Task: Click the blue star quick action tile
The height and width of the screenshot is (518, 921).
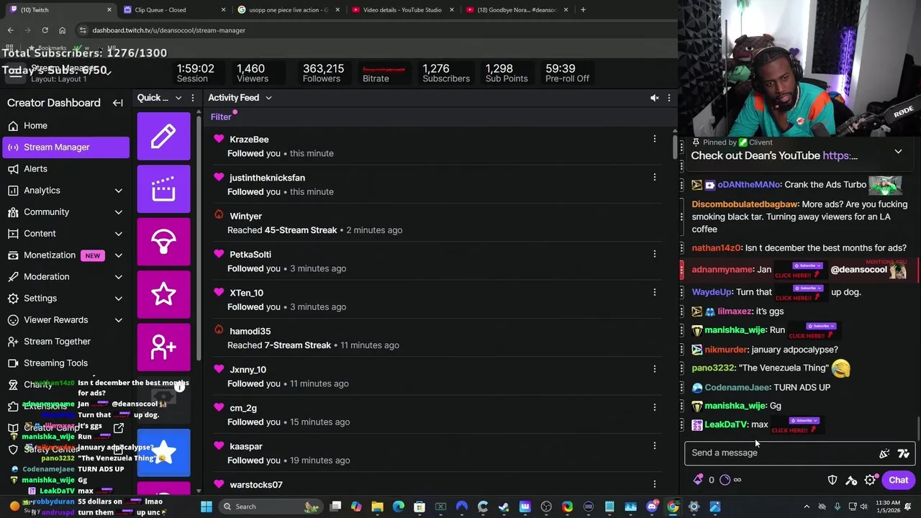Action: (x=164, y=453)
